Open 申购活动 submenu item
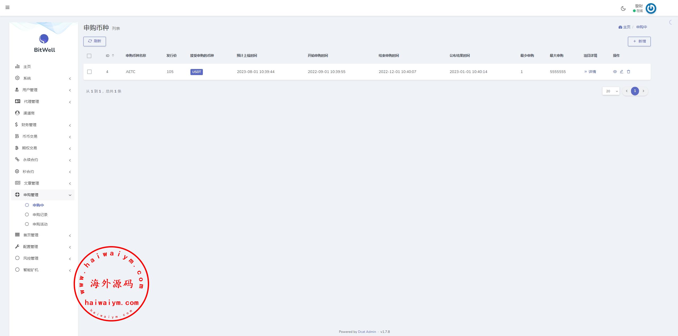 (40, 224)
